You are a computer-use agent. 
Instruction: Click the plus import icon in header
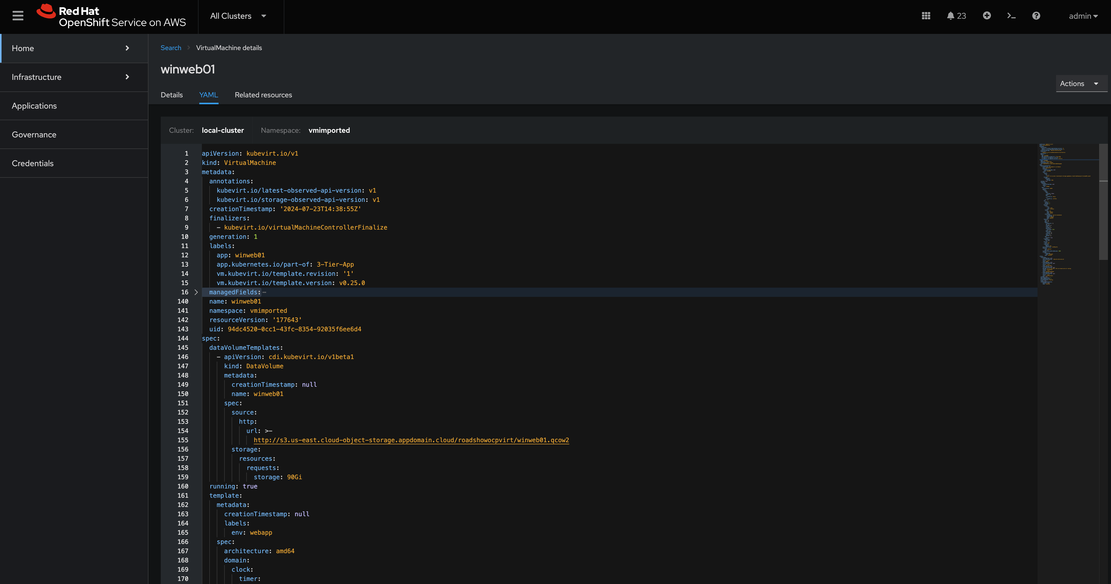(987, 16)
